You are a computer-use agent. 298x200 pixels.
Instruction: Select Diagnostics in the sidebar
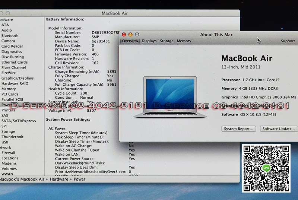pos(12,51)
